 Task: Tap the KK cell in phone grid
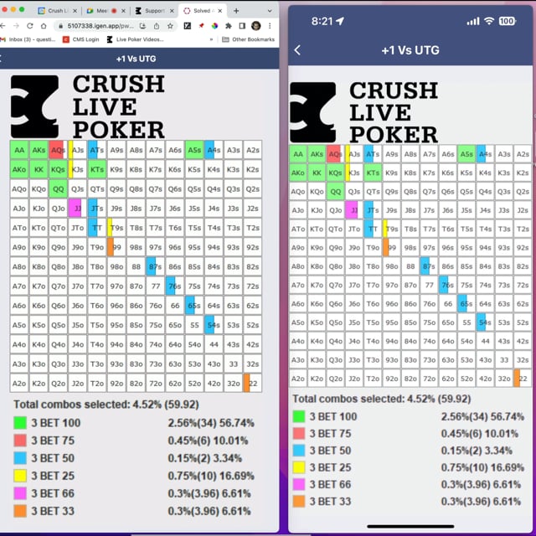tap(317, 173)
